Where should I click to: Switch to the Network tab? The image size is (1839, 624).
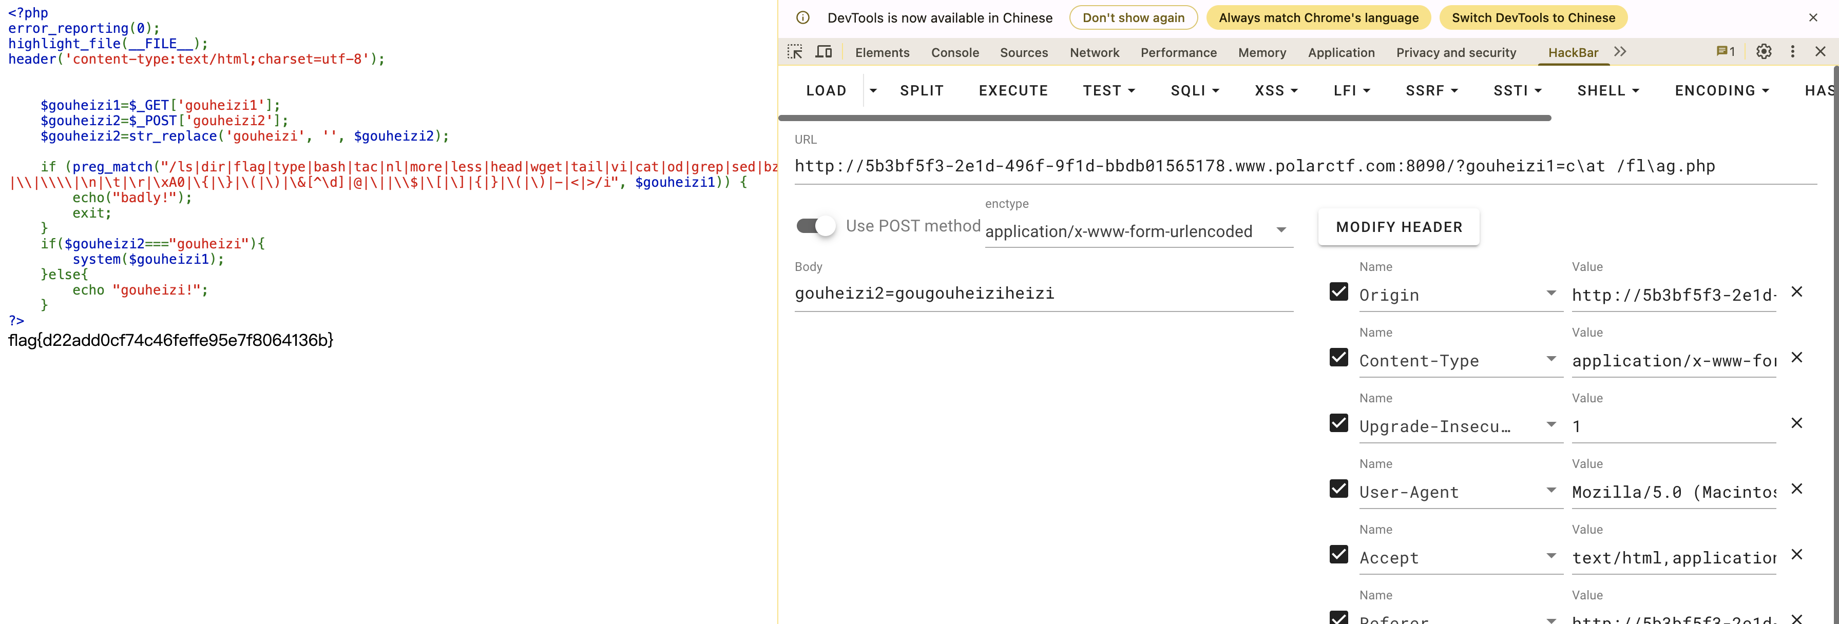[x=1094, y=53]
